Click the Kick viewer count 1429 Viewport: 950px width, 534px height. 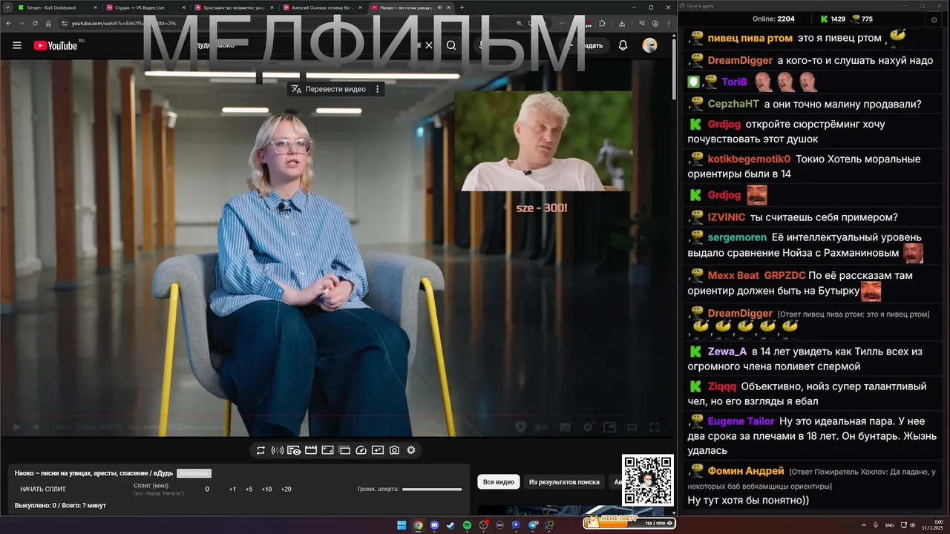tap(833, 19)
